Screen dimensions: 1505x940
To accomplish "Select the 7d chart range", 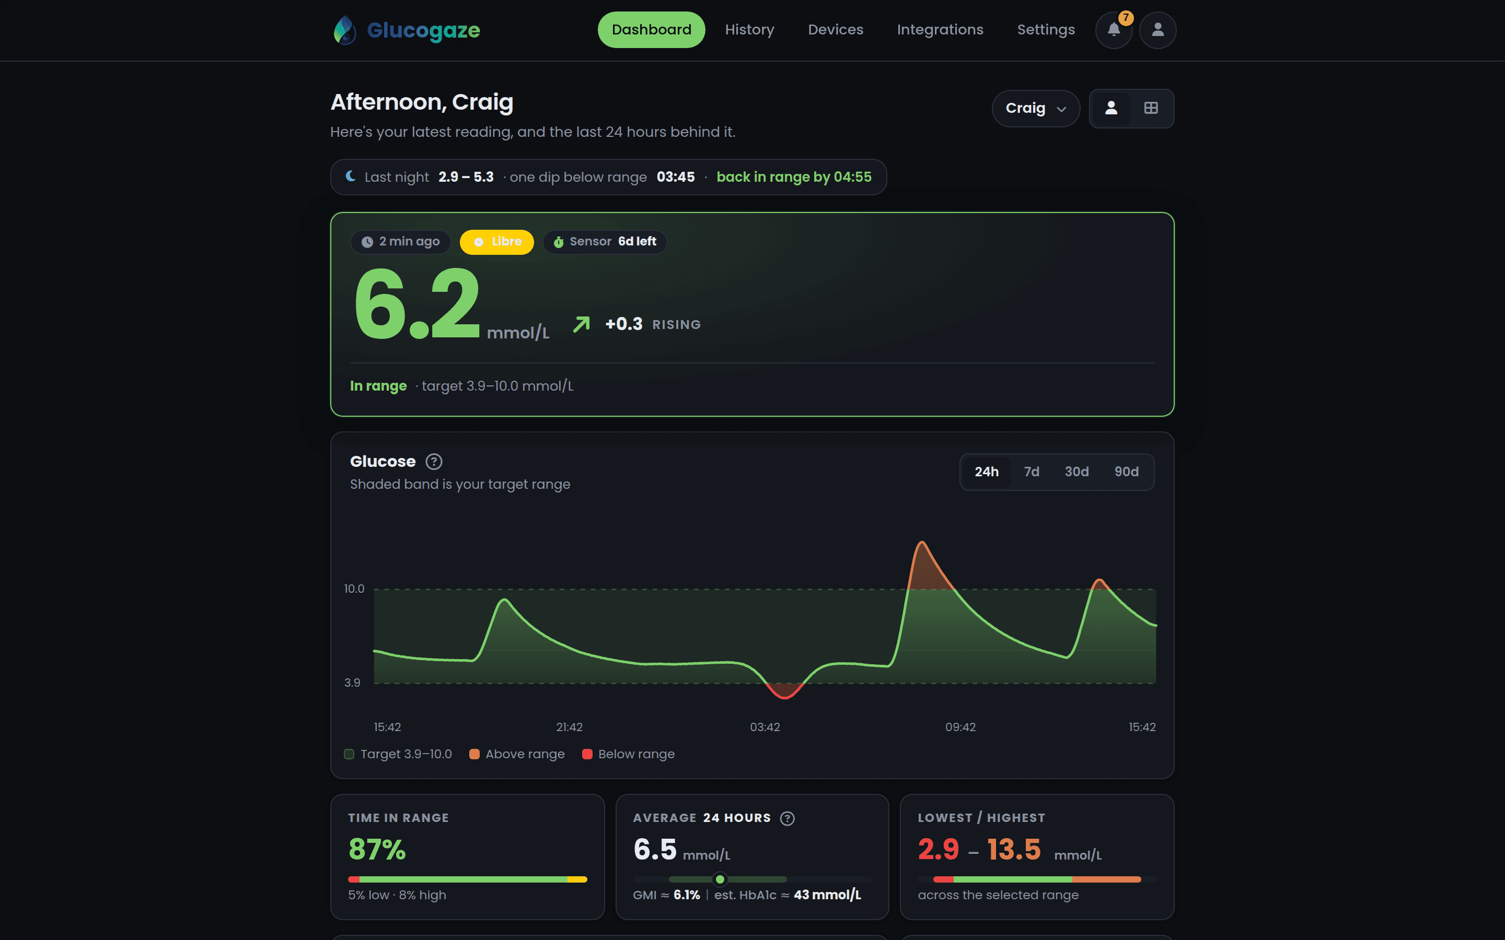I will pos(1032,472).
